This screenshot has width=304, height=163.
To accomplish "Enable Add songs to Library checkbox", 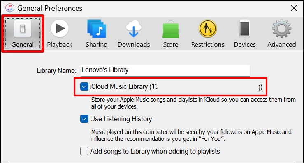I will pyautogui.click(x=84, y=151).
